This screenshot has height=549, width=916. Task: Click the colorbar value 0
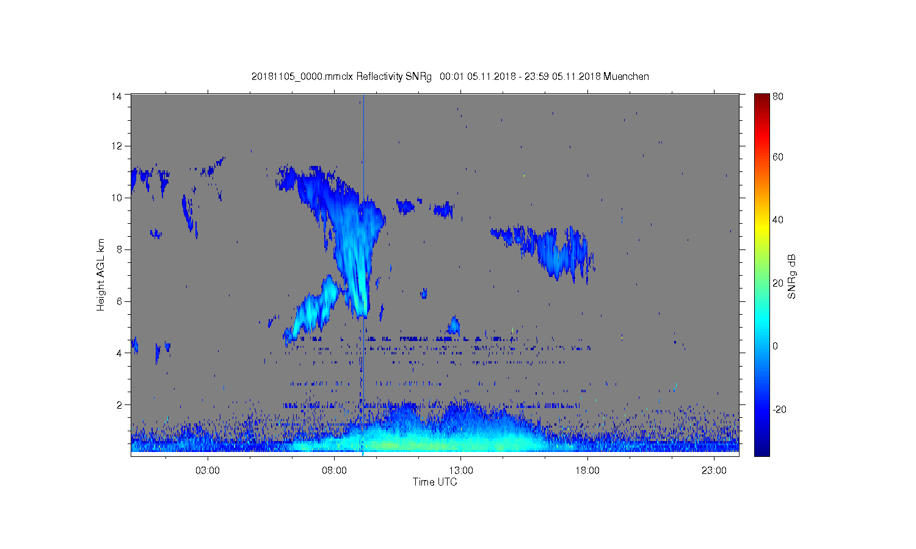coord(776,346)
